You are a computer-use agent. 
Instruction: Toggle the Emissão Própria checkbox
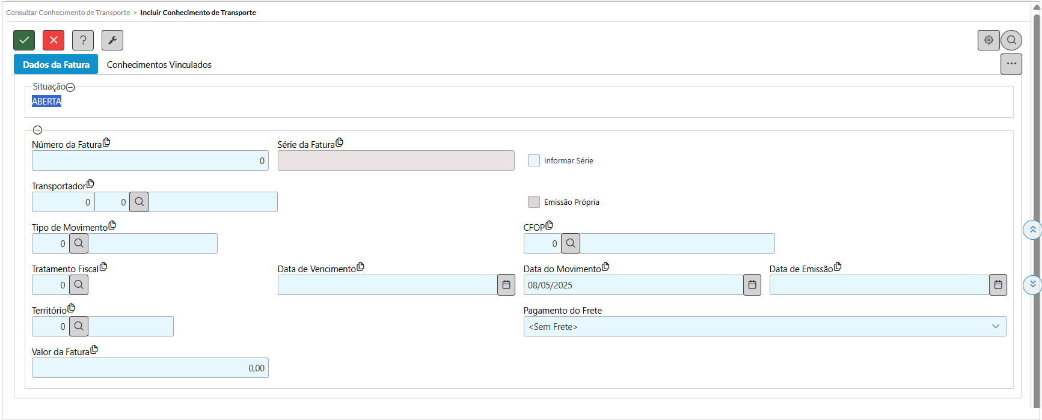point(534,202)
